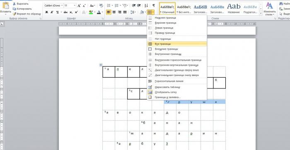Select Внутренняя вертикальная граница entry

[x=177, y=65]
